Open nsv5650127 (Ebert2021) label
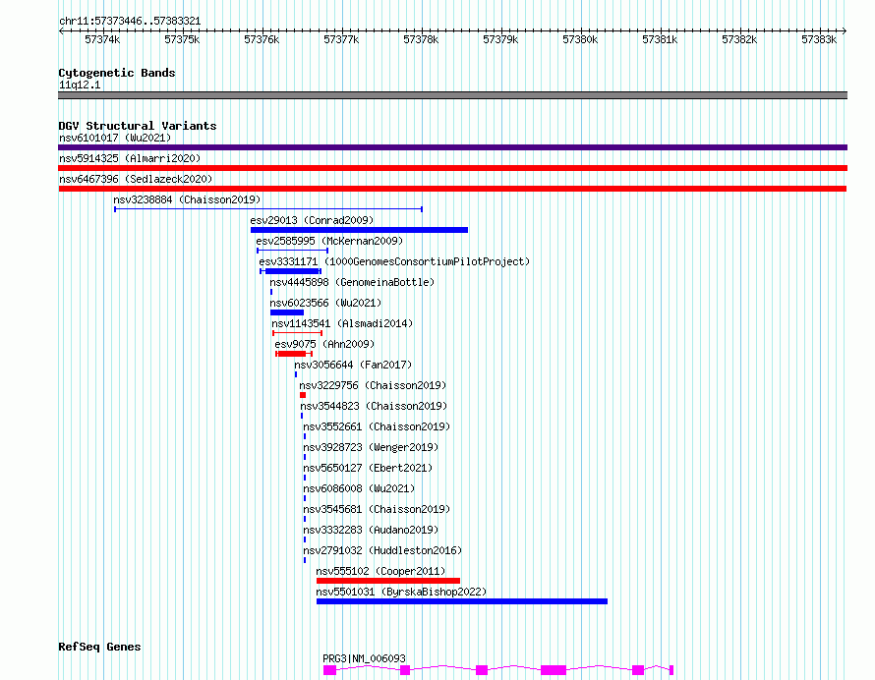This screenshot has height=680, width=875. 368,468
